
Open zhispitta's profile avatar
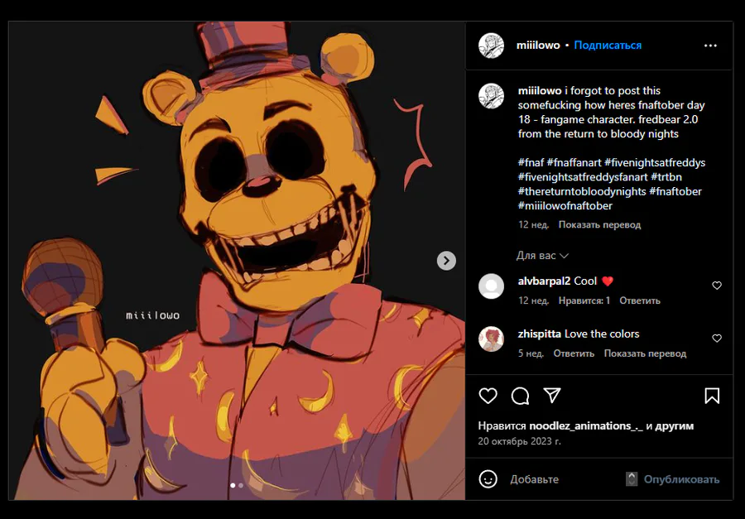(x=492, y=339)
